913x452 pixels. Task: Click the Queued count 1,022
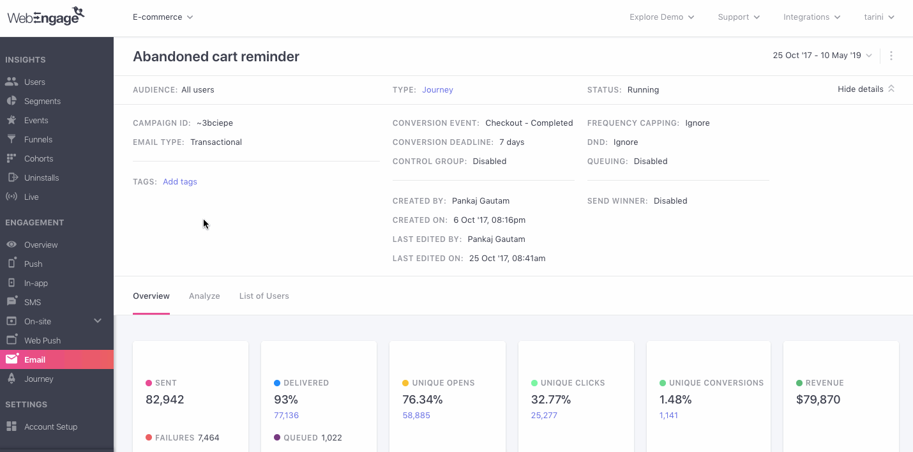point(331,438)
